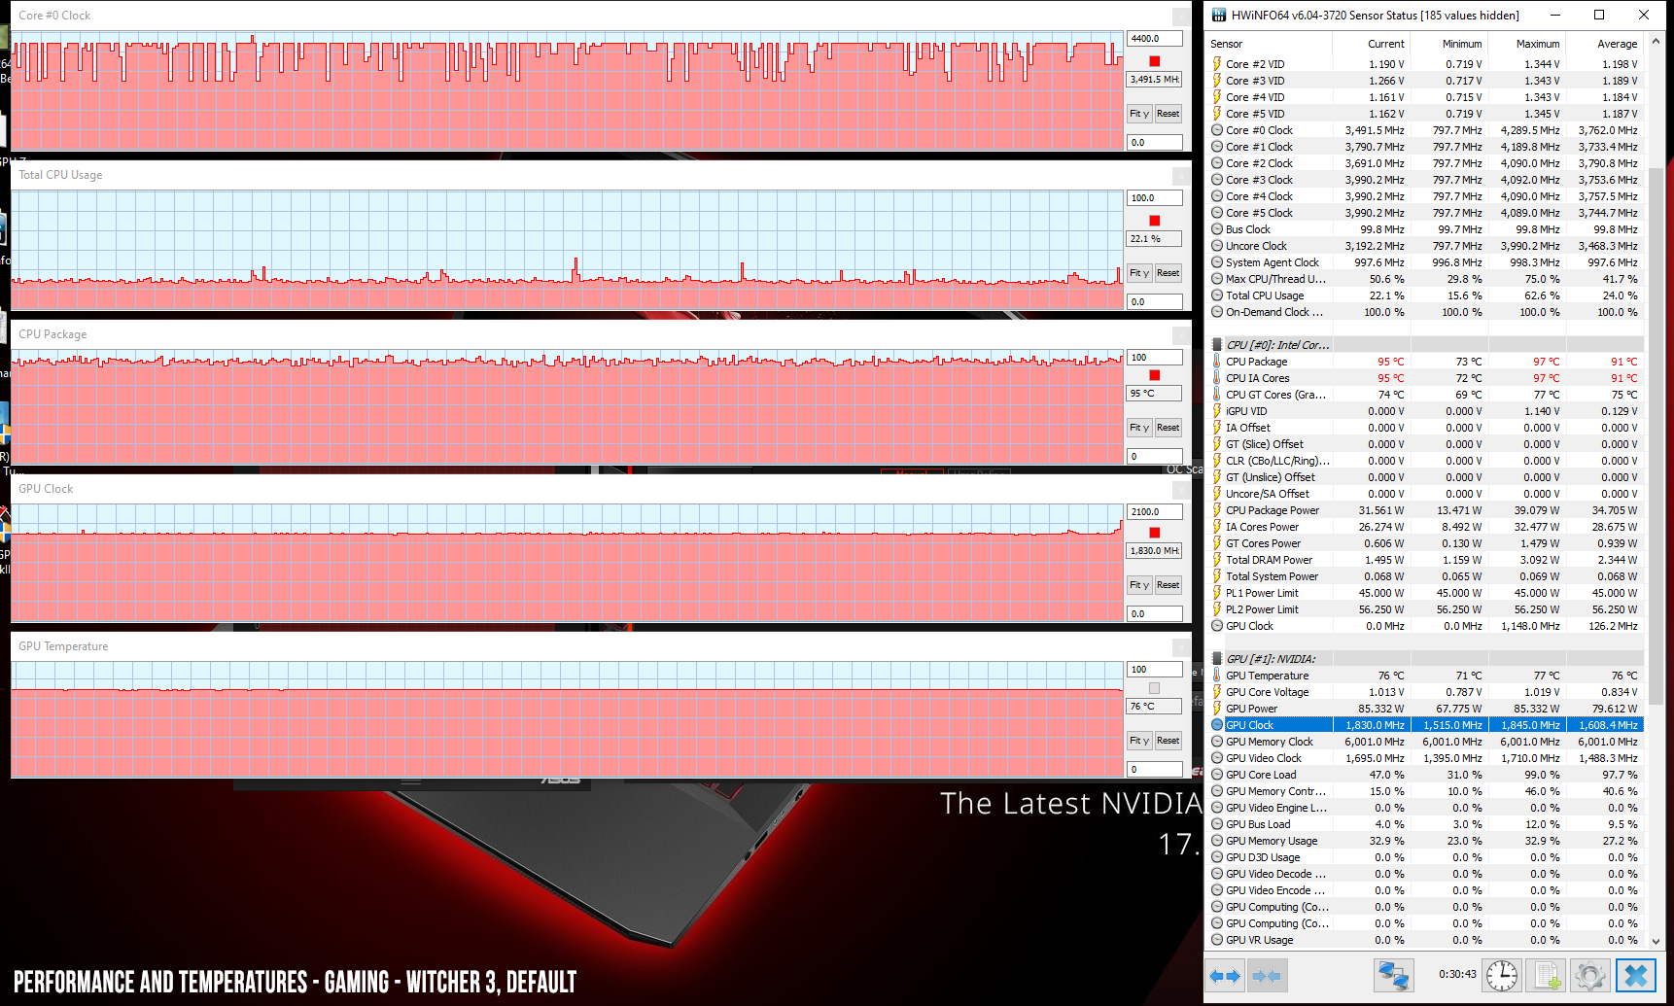Screen dimensions: 1674x1006
Task: Click Reset in GPU Temperature graph
Action: click(x=1168, y=741)
